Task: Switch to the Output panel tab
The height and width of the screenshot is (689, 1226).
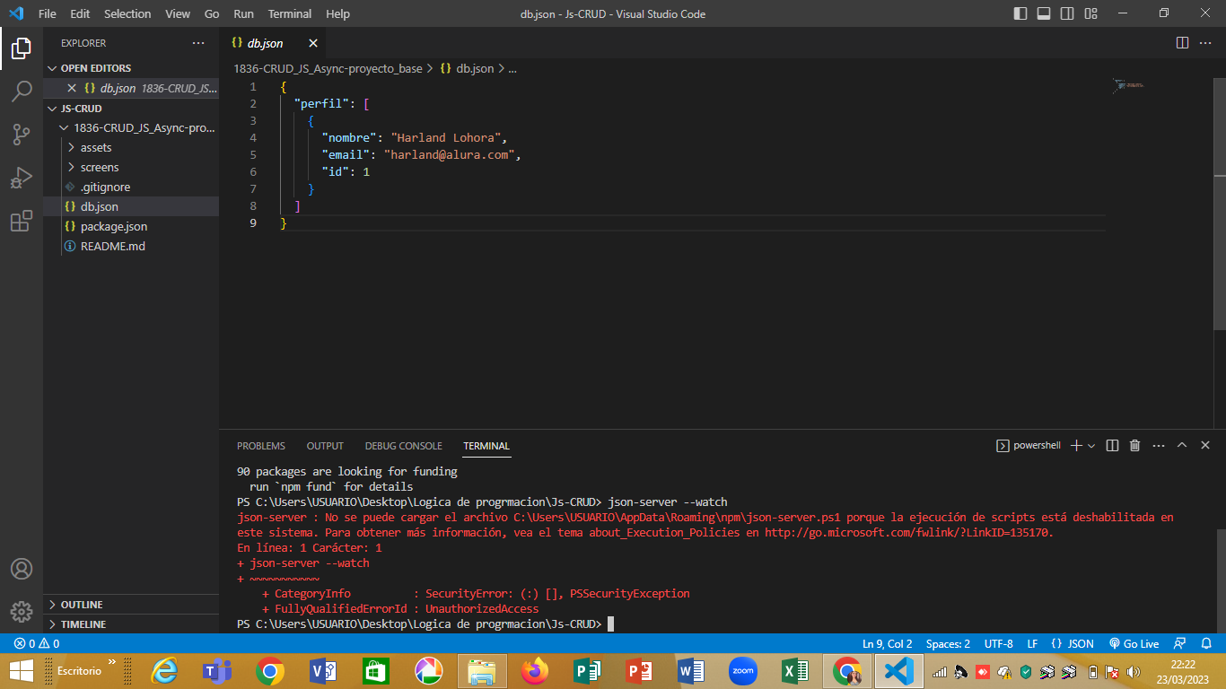Action: coord(325,446)
